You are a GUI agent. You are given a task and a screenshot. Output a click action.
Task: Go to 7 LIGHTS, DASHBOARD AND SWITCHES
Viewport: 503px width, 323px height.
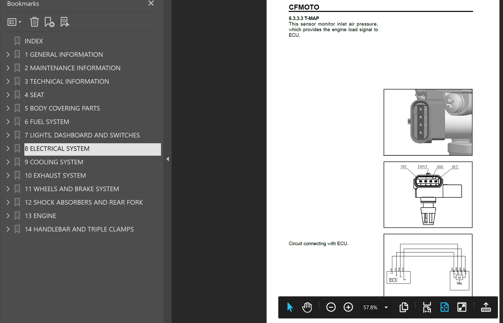82,135
